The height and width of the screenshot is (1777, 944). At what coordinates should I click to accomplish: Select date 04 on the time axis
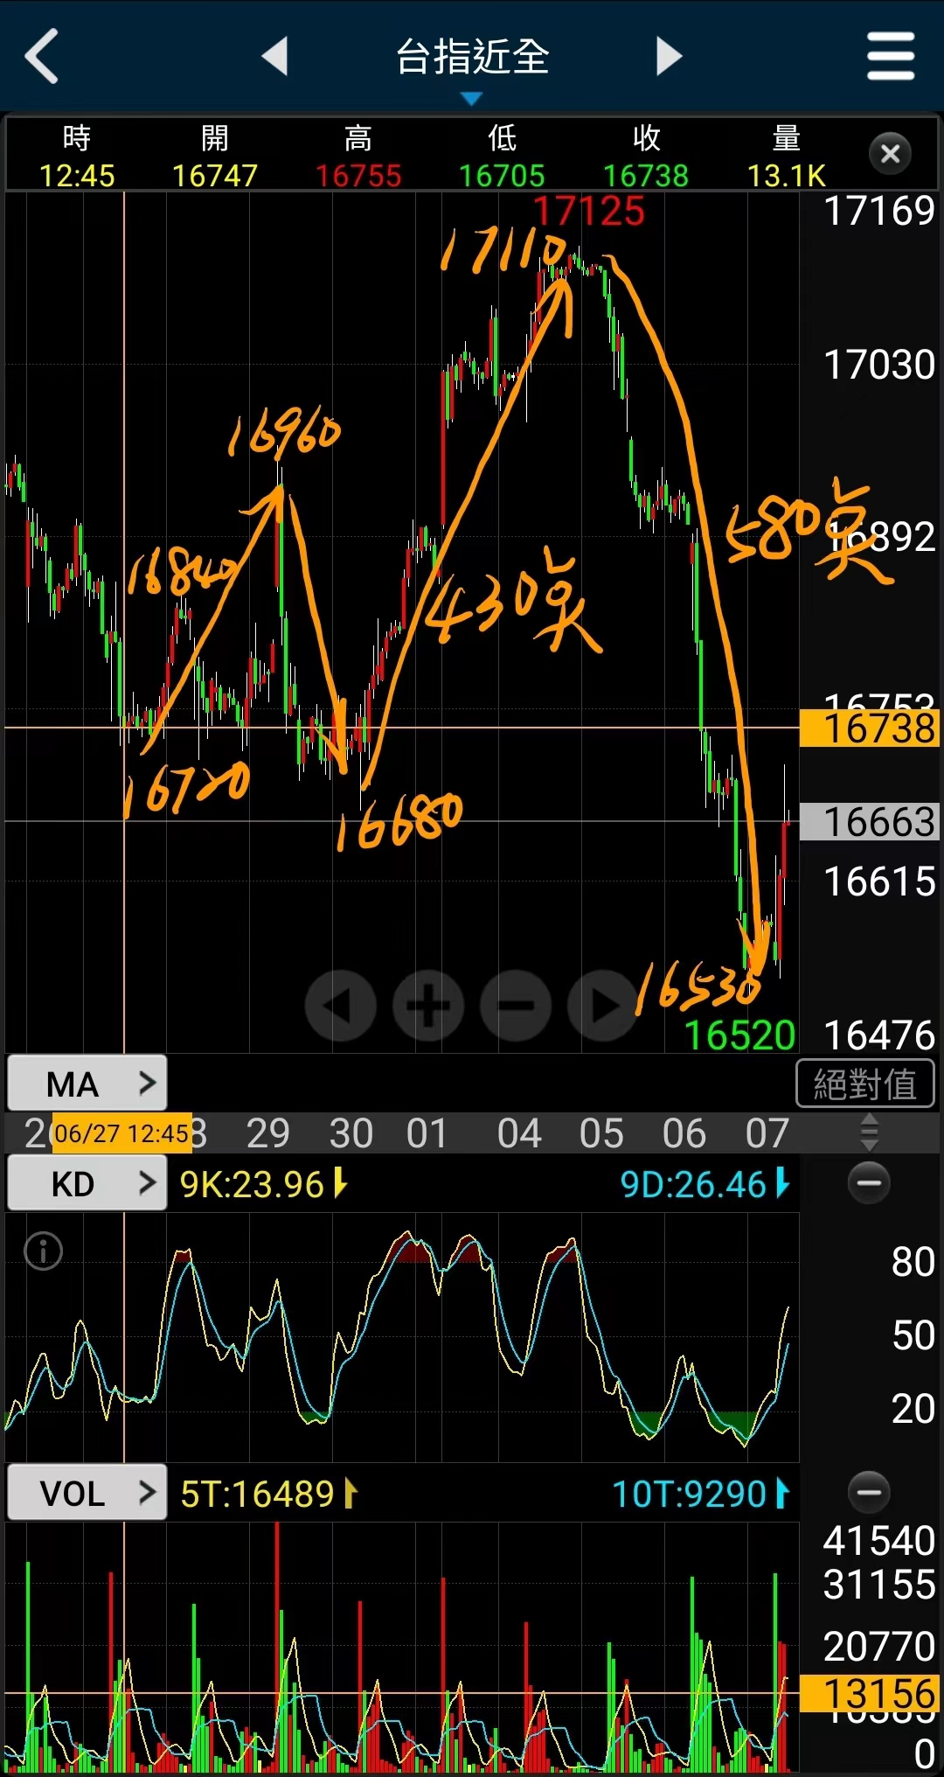pos(519,1133)
